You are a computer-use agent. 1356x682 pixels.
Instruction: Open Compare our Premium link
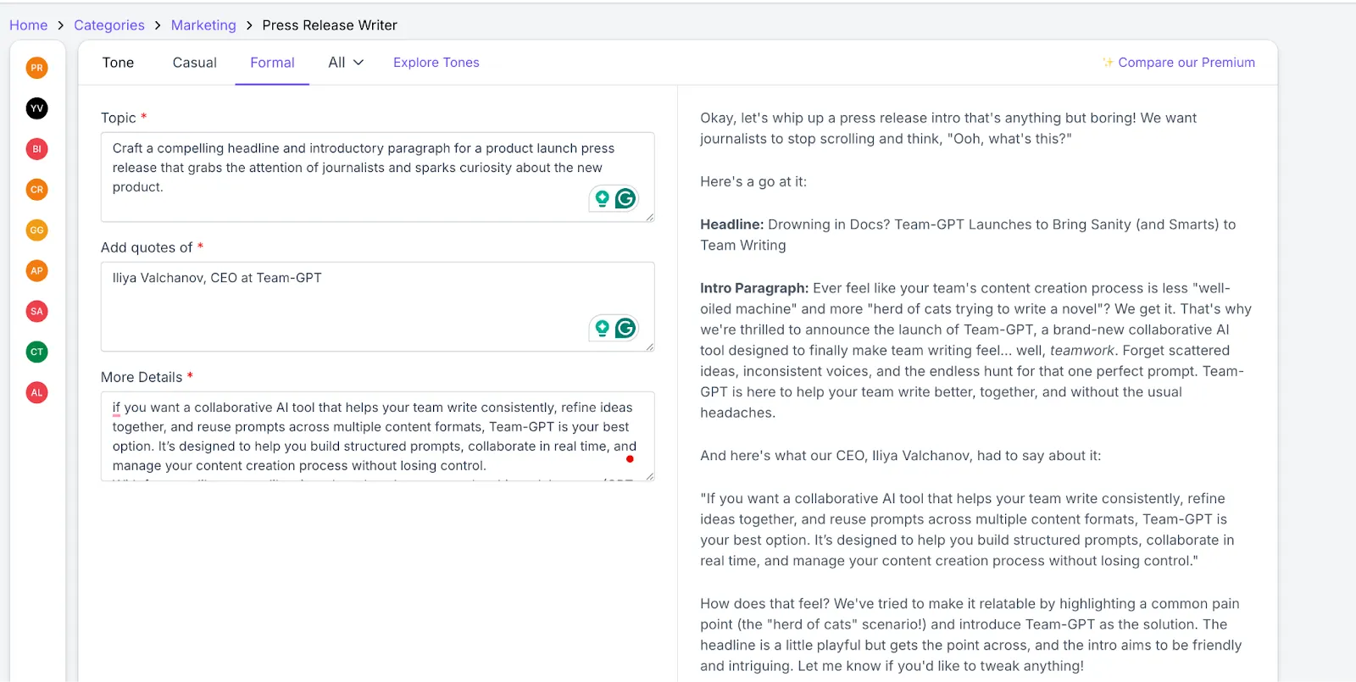pos(1186,63)
